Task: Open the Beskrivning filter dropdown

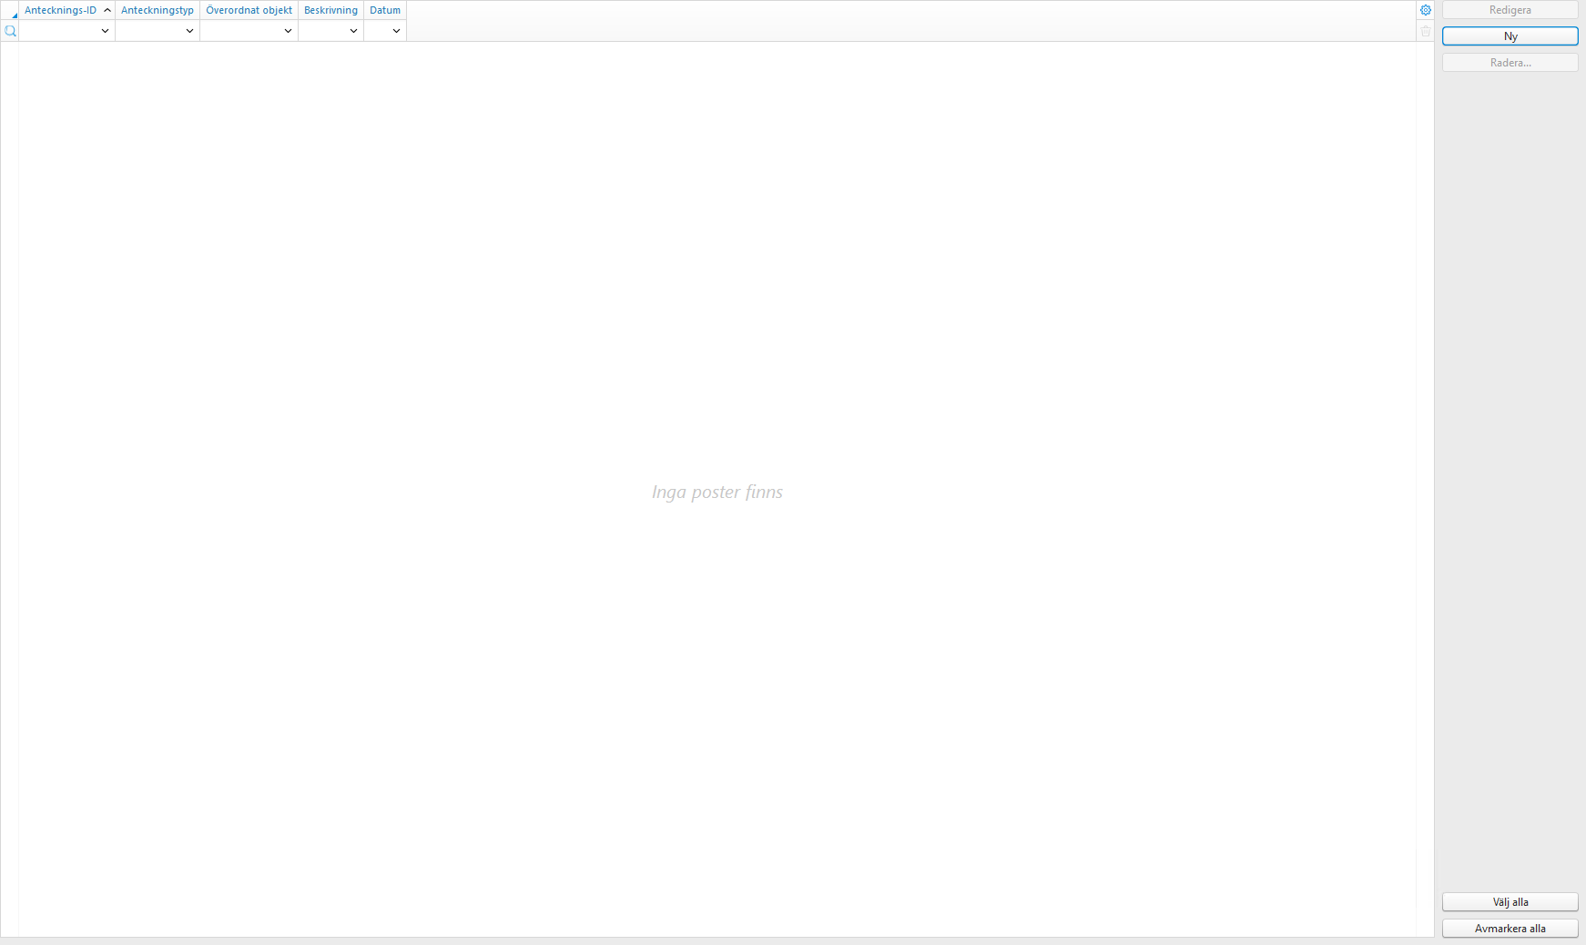Action: point(354,30)
